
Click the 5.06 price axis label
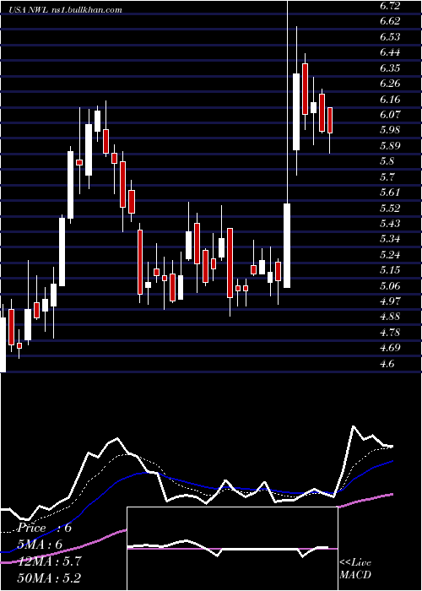click(x=390, y=286)
